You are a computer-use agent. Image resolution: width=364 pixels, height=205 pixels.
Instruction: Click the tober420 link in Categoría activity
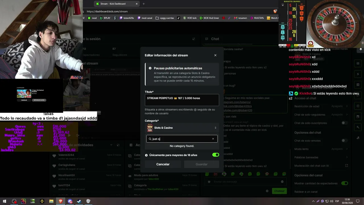173,189
